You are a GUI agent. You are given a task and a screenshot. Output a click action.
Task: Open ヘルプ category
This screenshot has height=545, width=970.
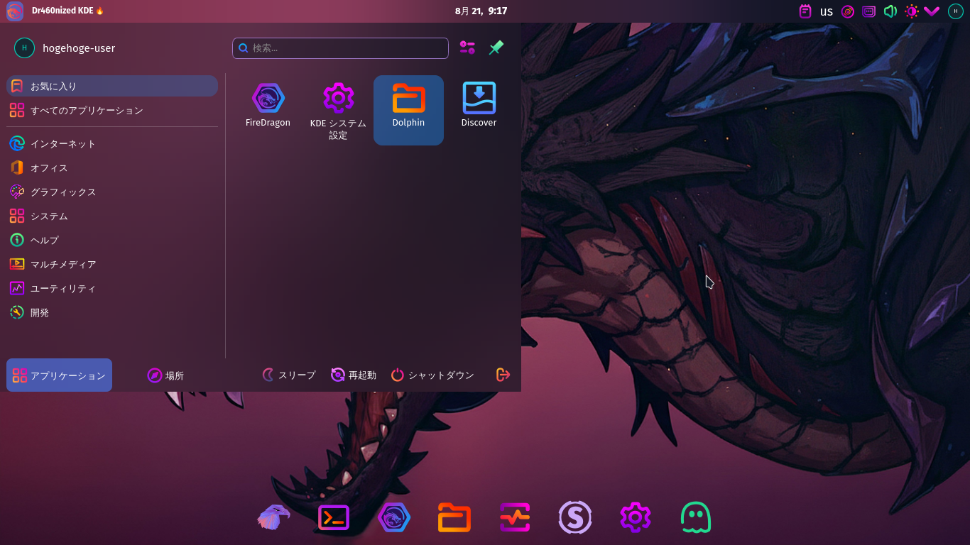(112, 240)
